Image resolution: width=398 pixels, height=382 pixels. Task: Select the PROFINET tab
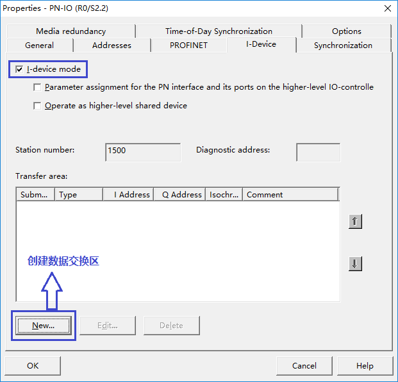(188, 46)
